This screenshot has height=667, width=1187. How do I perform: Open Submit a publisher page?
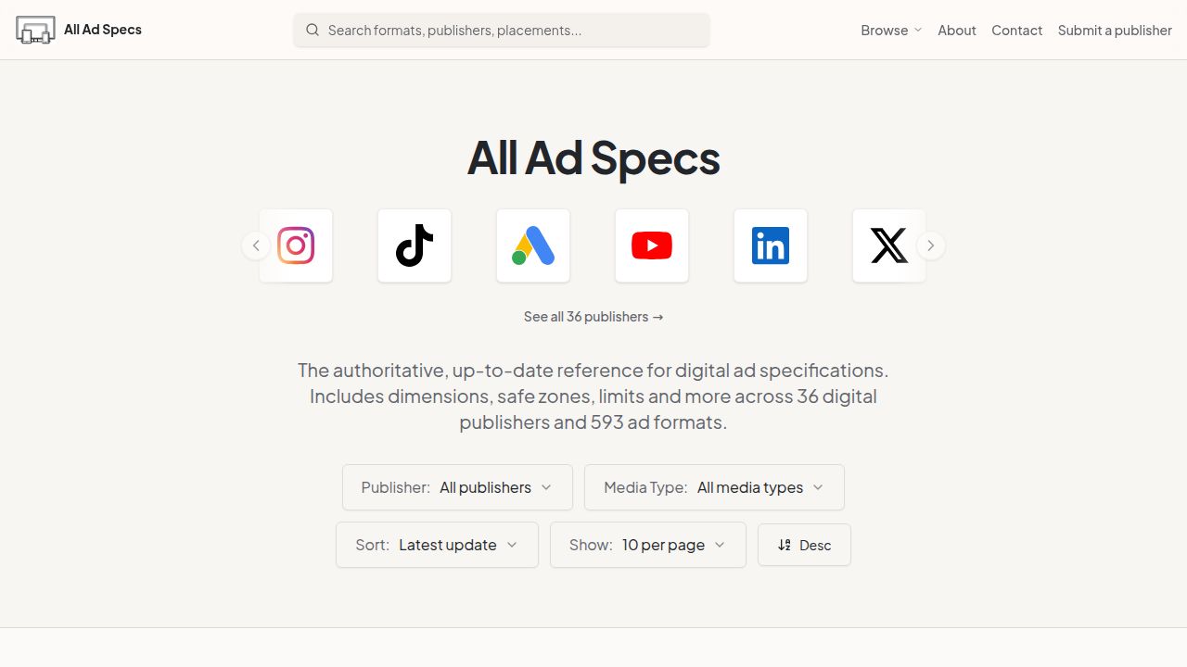[x=1115, y=30]
